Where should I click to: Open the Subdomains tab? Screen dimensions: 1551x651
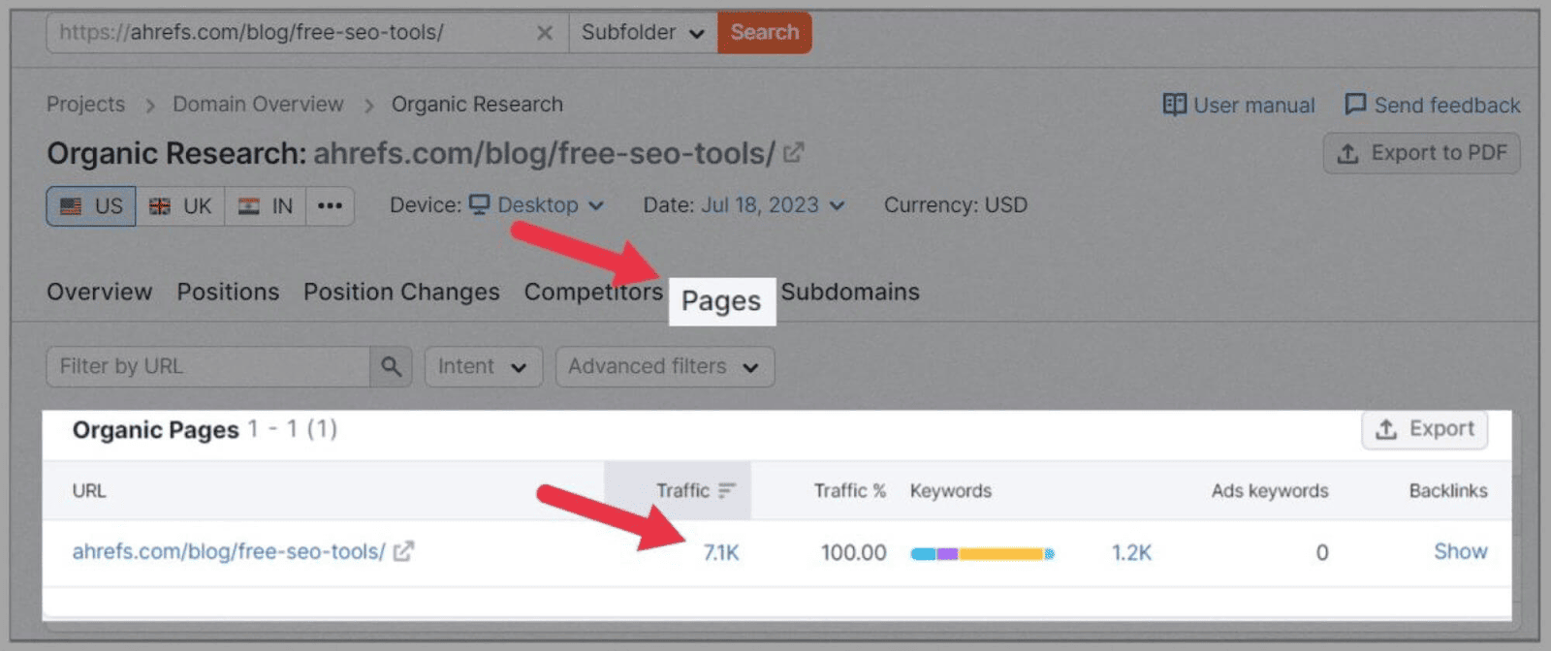coord(850,292)
